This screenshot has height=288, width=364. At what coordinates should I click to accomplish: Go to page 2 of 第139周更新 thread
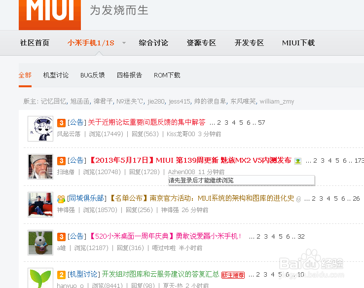click(x=315, y=161)
